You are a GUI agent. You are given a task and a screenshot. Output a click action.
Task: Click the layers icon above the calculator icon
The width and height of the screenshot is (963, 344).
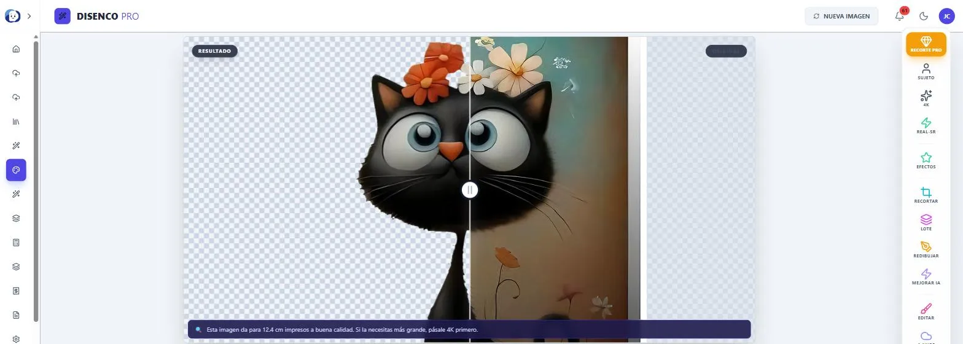(16, 218)
